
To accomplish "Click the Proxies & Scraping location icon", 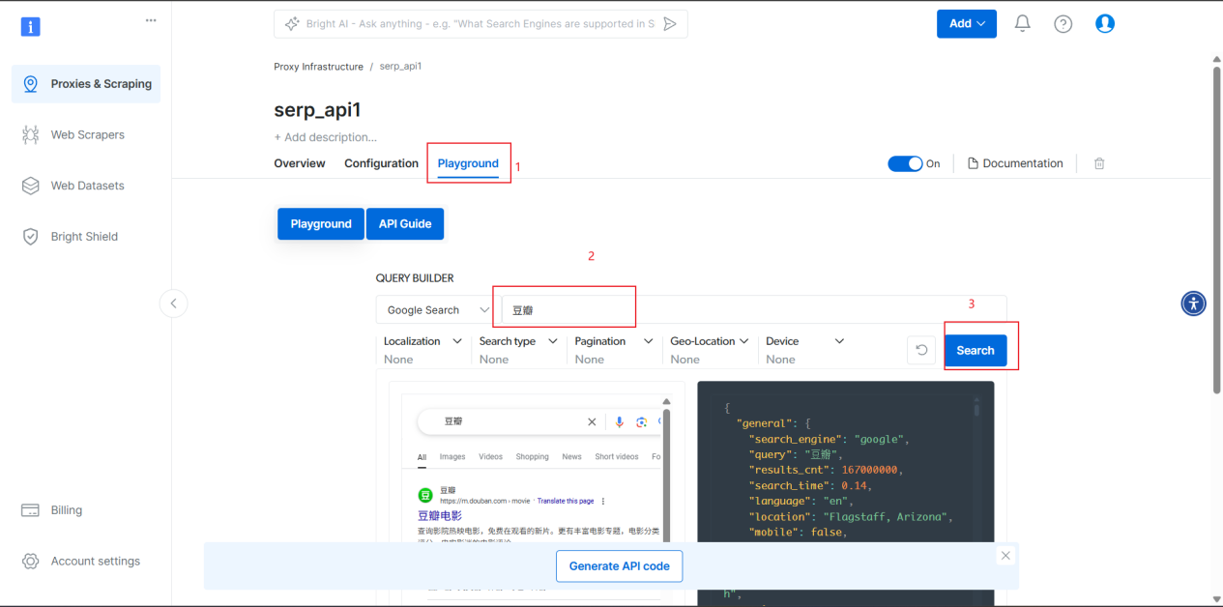I will tap(31, 84).
